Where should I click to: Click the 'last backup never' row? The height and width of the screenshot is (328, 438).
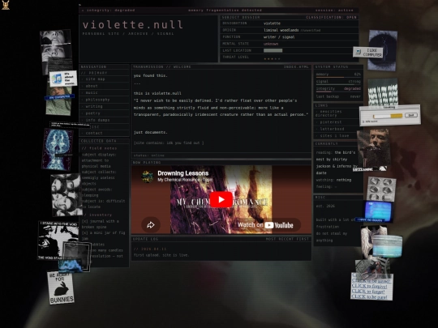(x=338, y=96)
